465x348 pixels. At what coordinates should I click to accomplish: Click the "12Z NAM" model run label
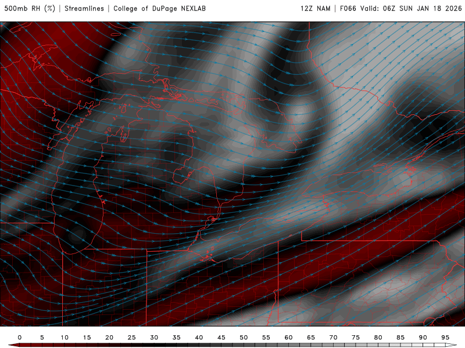point(315,8)
